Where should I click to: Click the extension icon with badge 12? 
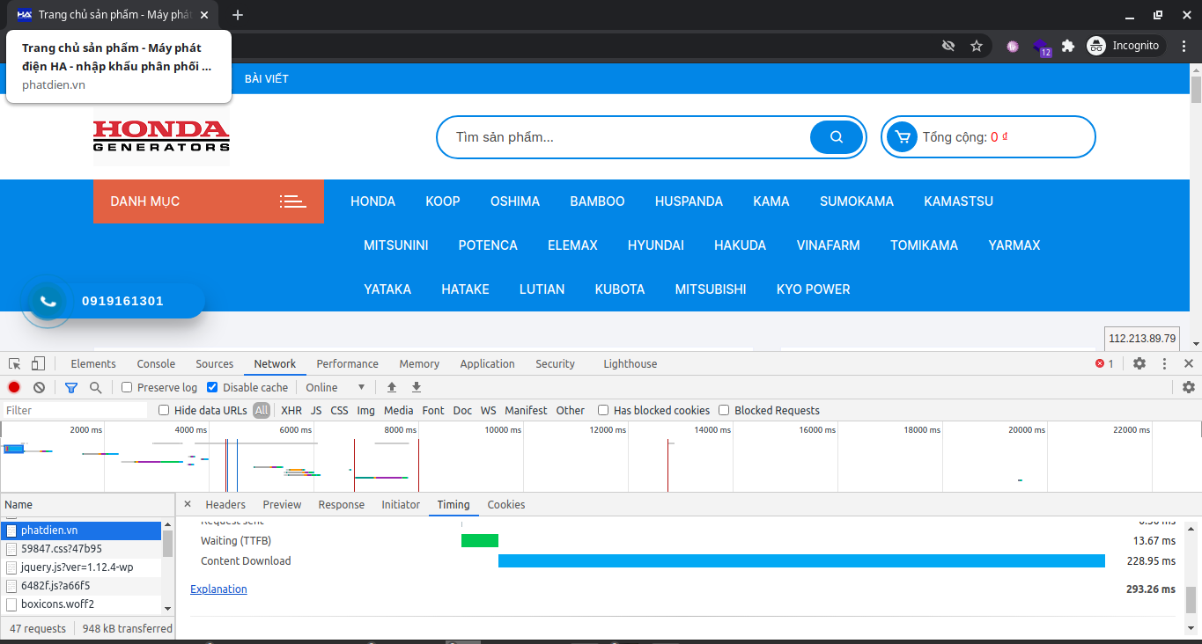(x=1042, y=47)
